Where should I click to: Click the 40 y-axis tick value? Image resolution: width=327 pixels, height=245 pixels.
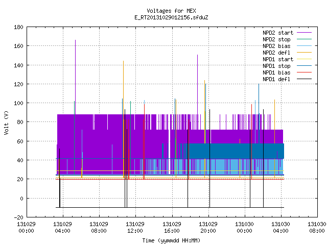point(20,160)
